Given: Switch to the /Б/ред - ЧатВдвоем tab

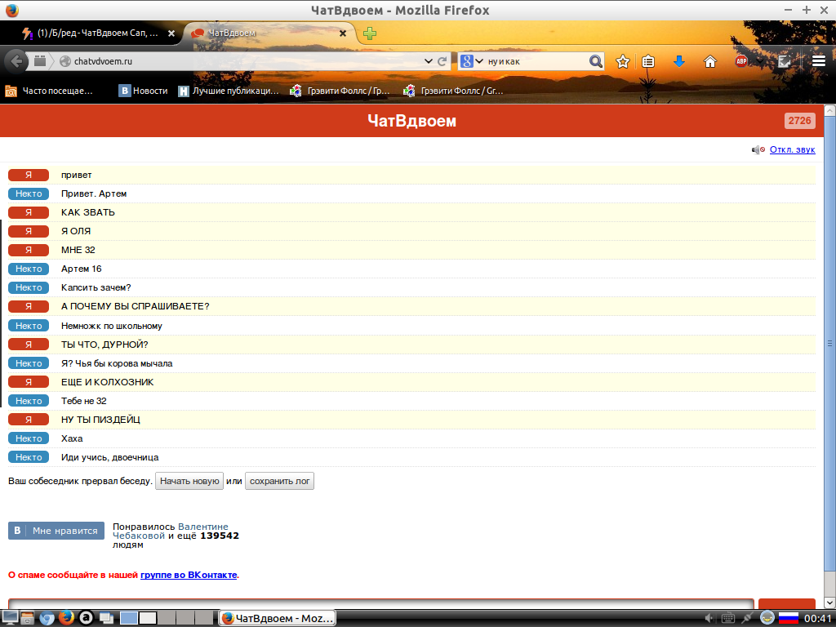Looking at the screenshot, I should coord(97,33).
